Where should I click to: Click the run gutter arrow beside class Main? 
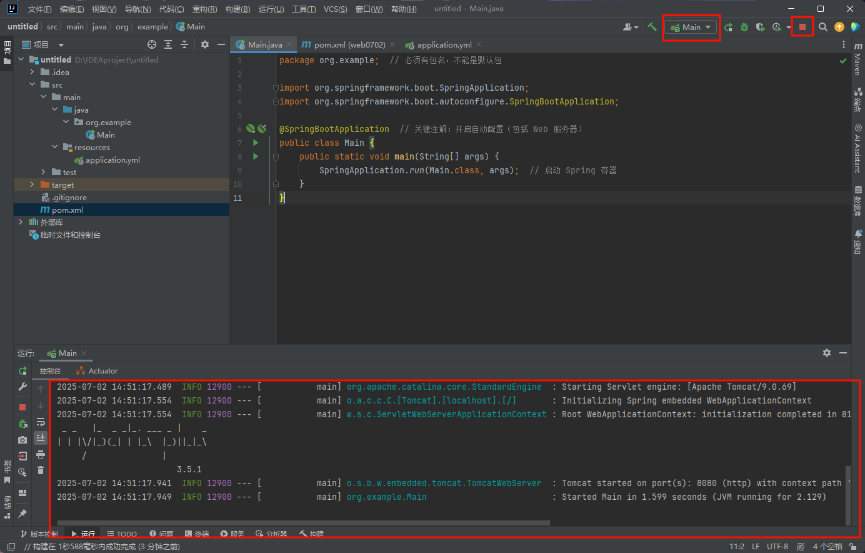click(x=255, y=143)
